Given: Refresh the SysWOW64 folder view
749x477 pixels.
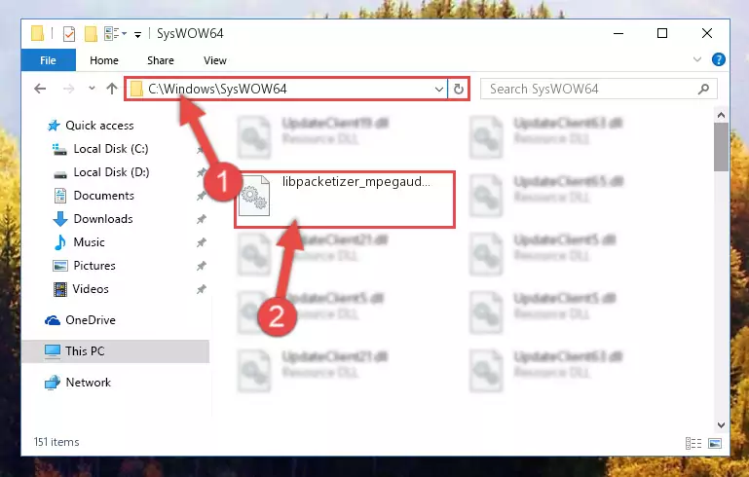Looking at the screenshot, I should click(x=458, y=89).
